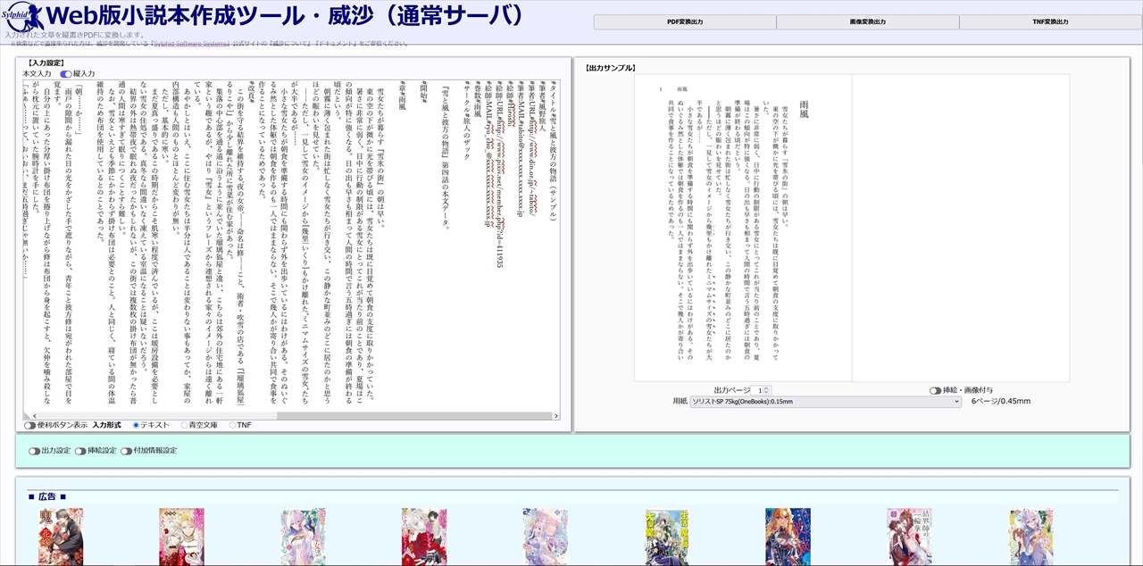Click PDF変換出力 button
The height and width of the screenshot is (566, 1143).
pos(684,21)
